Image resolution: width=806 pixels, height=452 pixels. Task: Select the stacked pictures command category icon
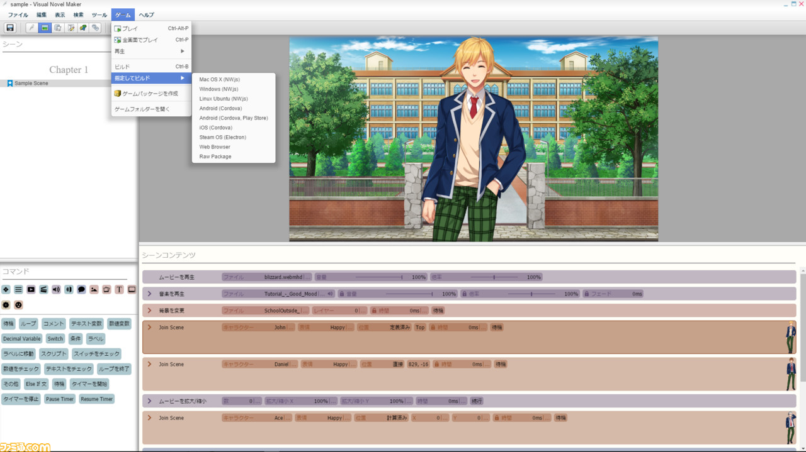click(x=106, y=289)
